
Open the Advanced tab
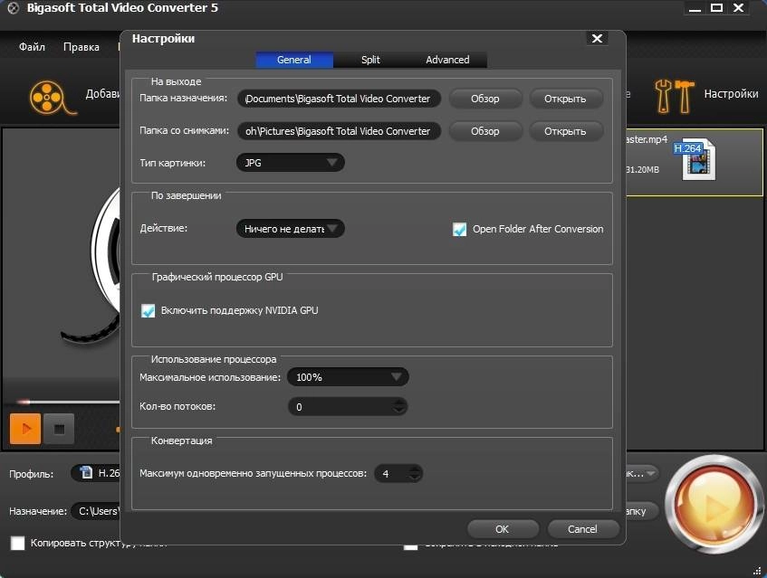point(447,60)
